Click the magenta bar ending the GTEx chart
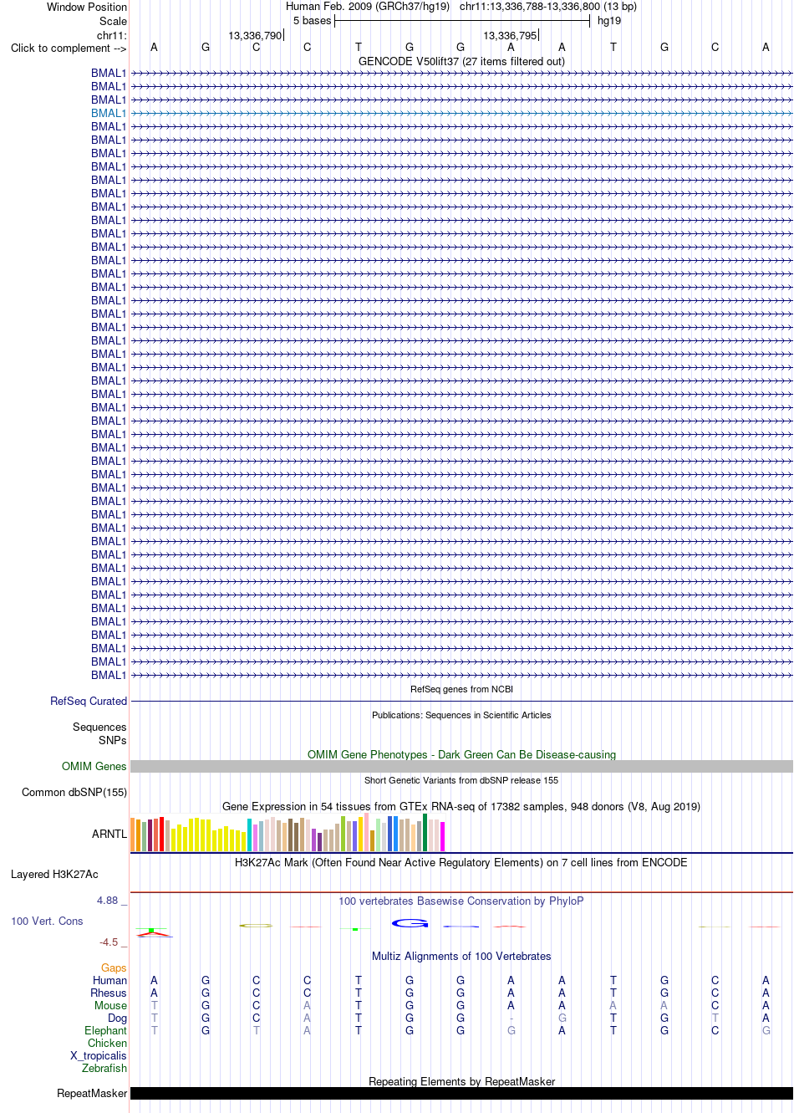This screenshot has width=794, height=1113. [x=443, y=836]
